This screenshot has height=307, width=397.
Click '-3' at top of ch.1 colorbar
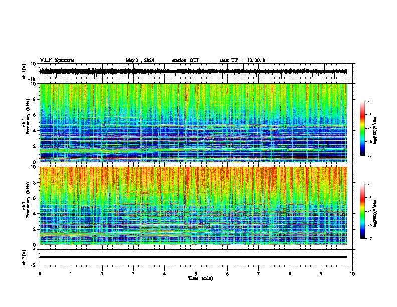pyautogui.click(x=369, y=101)
